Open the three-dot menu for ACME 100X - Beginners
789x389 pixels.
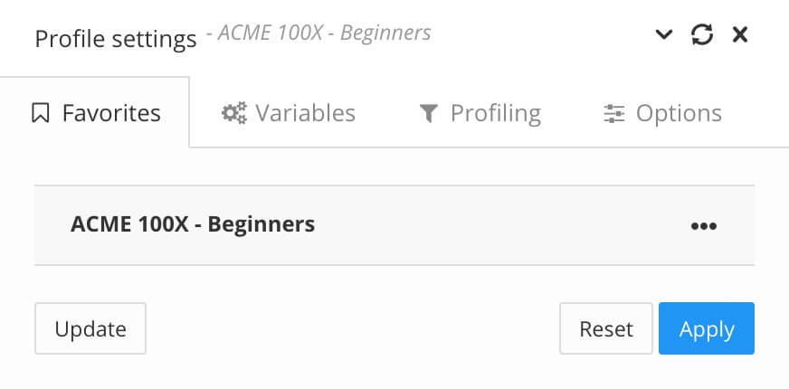[x=703, y=226]
